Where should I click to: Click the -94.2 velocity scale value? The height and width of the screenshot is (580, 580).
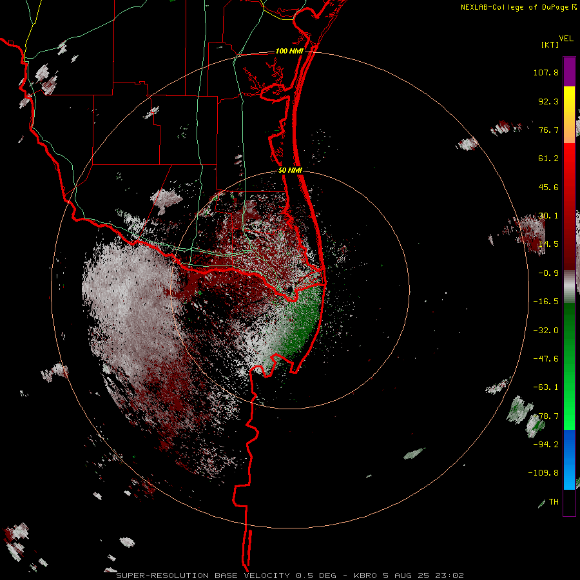pyautogui.click(x=546, y=445)
